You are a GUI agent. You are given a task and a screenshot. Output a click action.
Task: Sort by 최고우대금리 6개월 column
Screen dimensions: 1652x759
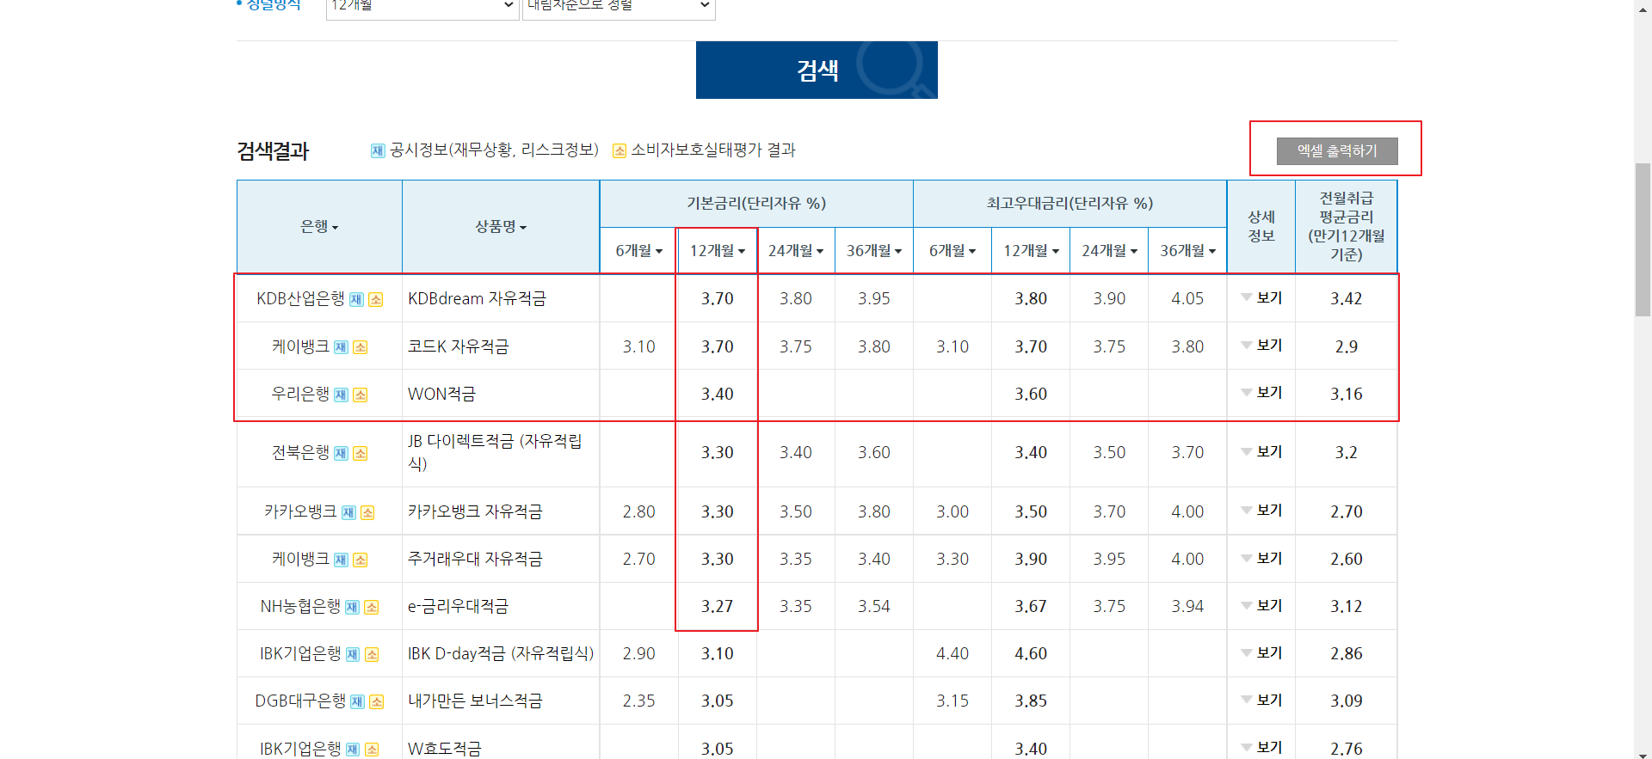tap(952, 251)
